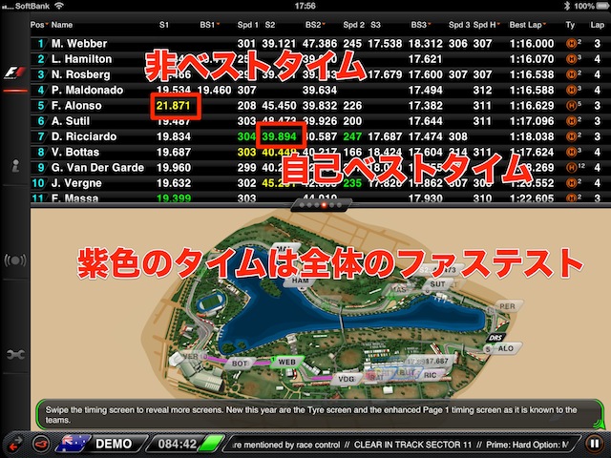Tap the Australian flag icon
Image resolution: width=611 pixels, height=458 pixels.
73,444
